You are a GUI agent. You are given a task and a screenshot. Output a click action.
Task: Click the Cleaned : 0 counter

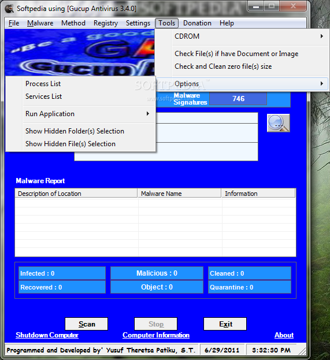coord(250,273)
